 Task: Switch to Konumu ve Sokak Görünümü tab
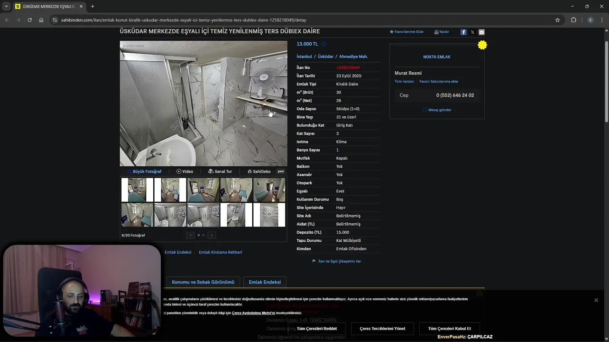click(x=203, y=282)
